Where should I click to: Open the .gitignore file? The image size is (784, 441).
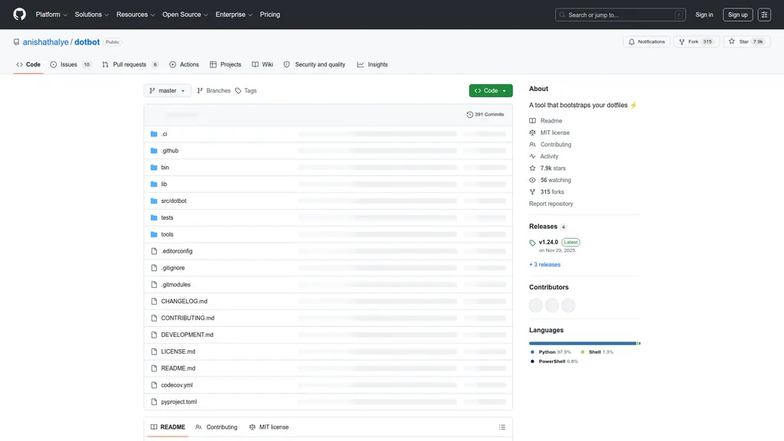click(x=172, y=268)
